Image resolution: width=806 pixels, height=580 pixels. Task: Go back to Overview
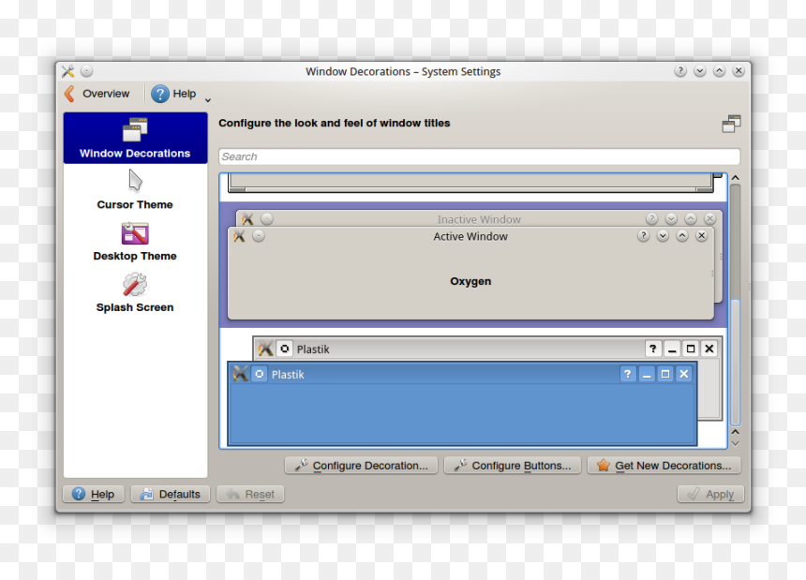(x=97, y=94)
